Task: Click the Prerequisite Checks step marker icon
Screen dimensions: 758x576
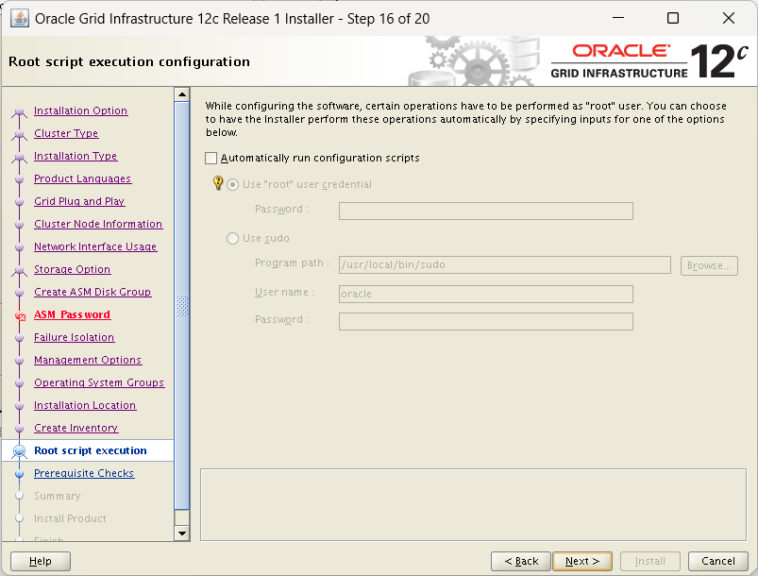Action: point(19,474)
